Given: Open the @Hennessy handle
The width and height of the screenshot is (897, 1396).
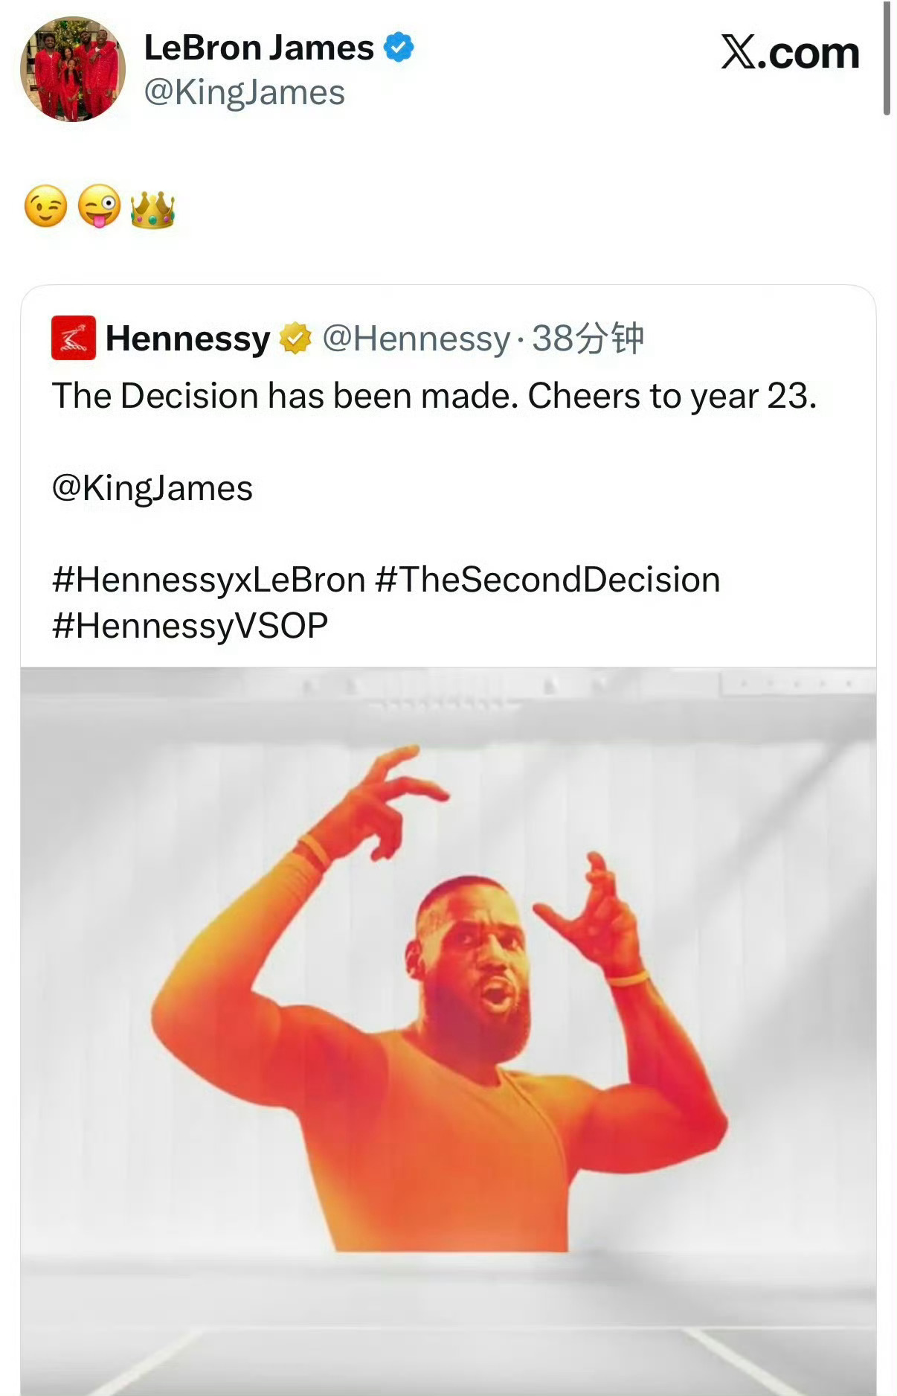Looking at the screenshot, I should click(416, 339).
